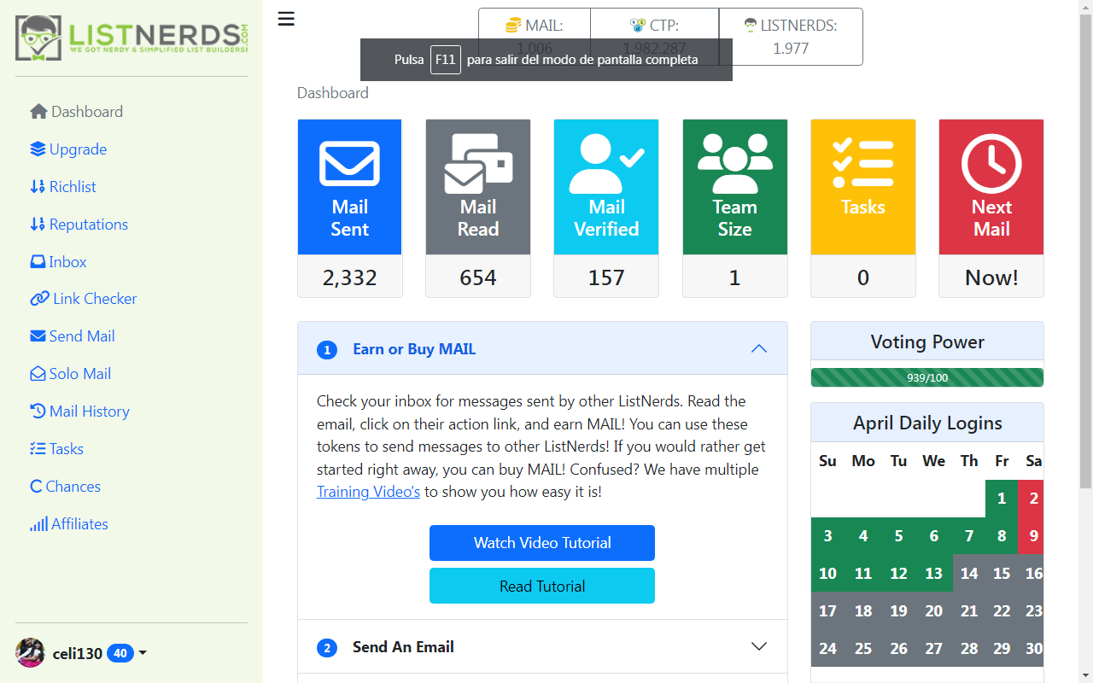The height and width of the screenshot is (683, 1093).
Task: Click the LISTNERDS balance 1.977
Action: [791, 48]
